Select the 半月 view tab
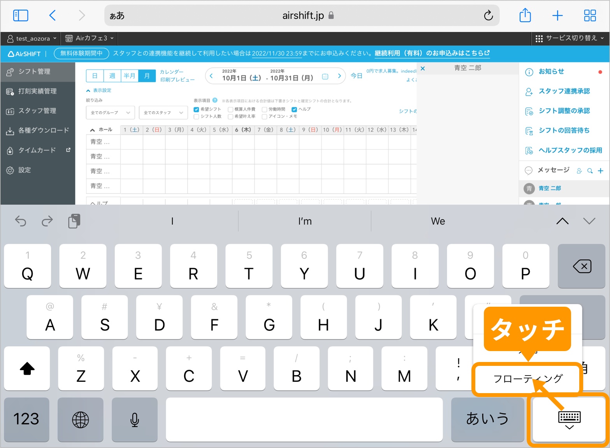Image resolution: width=610 pixels, height=448 pixels. (x=130, y=76)
